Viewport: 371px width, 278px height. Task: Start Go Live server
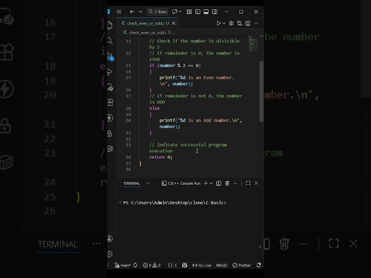click(202, 265)
